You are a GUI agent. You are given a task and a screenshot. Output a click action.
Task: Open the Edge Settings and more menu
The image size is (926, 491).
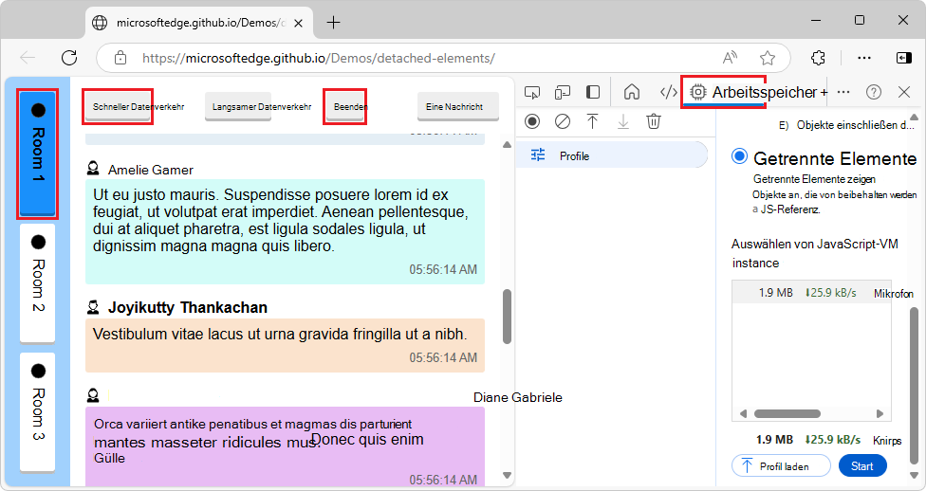click(x=864, y=57)
